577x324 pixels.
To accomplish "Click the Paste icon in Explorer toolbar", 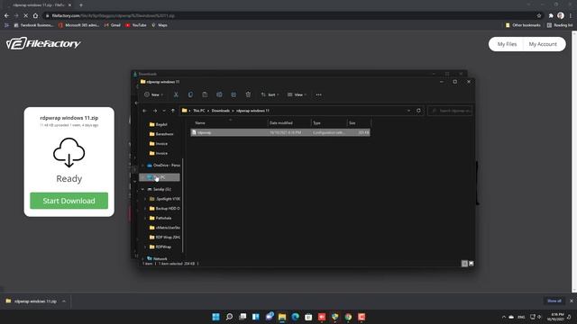I will click(205, 94).
